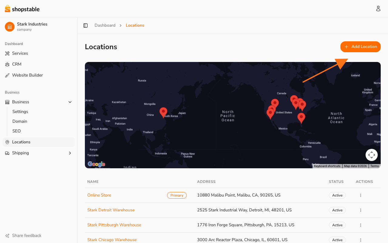Open Stark Pittsburgh Warehouse location
The height and width of the screenshot is (243, 388).
(114, 225)
